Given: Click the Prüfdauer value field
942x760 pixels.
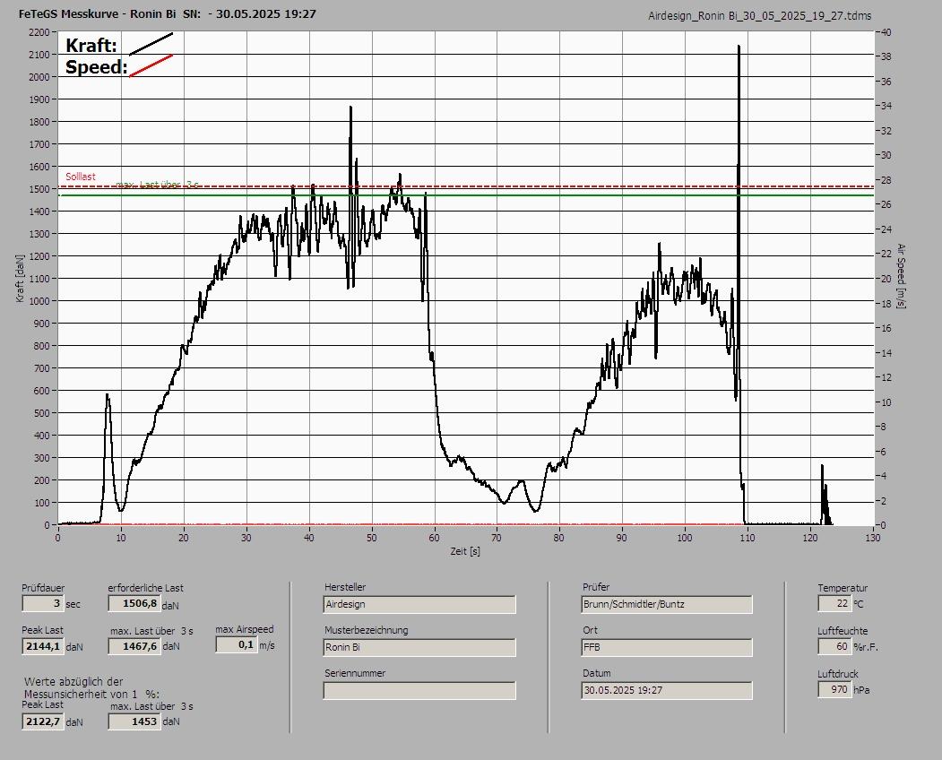Looking at the screenshot, I should point(43,603).
